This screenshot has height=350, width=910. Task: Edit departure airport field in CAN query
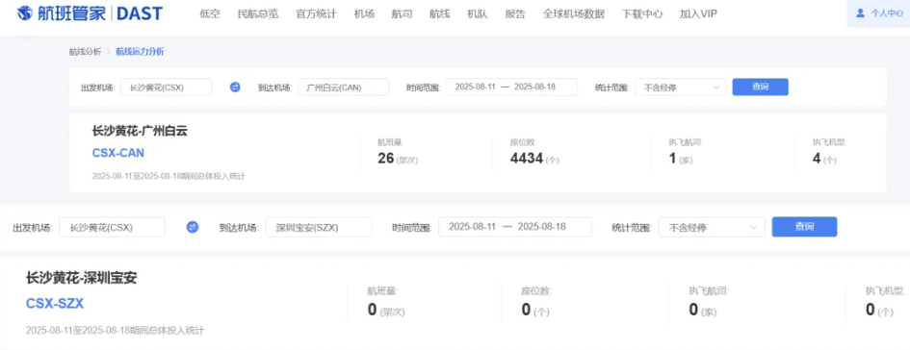click(166, 87)
